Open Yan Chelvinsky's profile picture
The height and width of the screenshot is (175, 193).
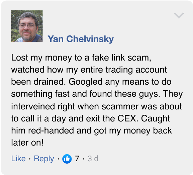pyautogui.click(x=27, y=26)
